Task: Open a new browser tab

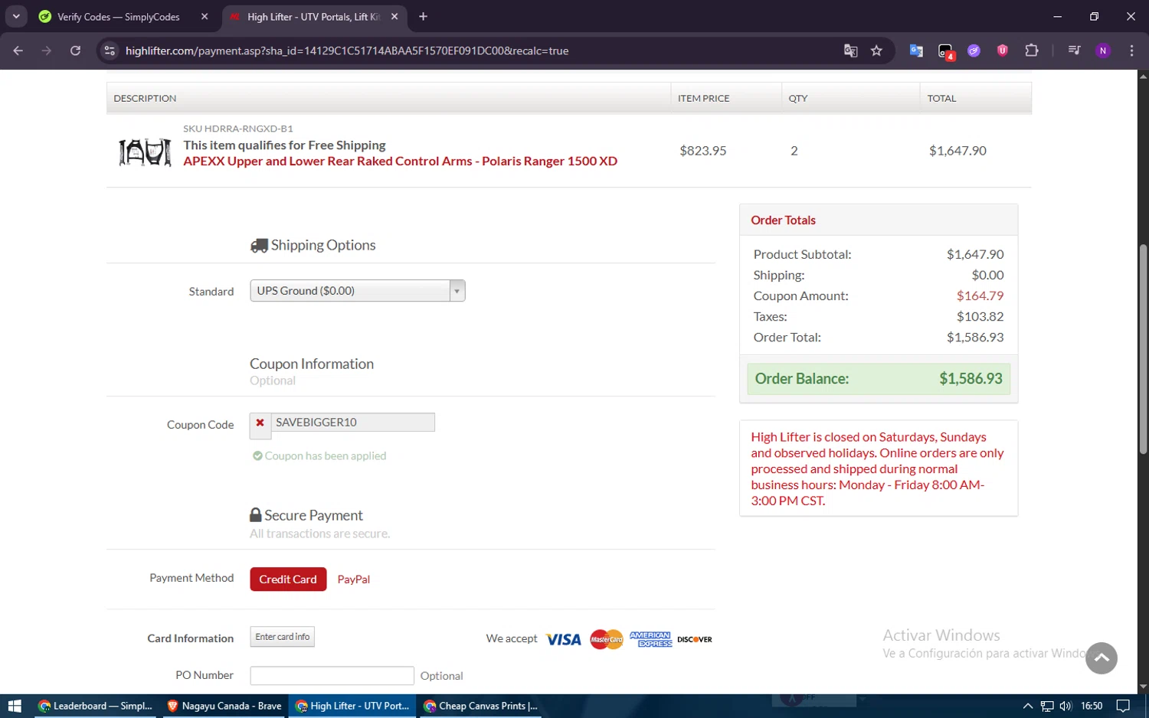Action: click(423, 16)
